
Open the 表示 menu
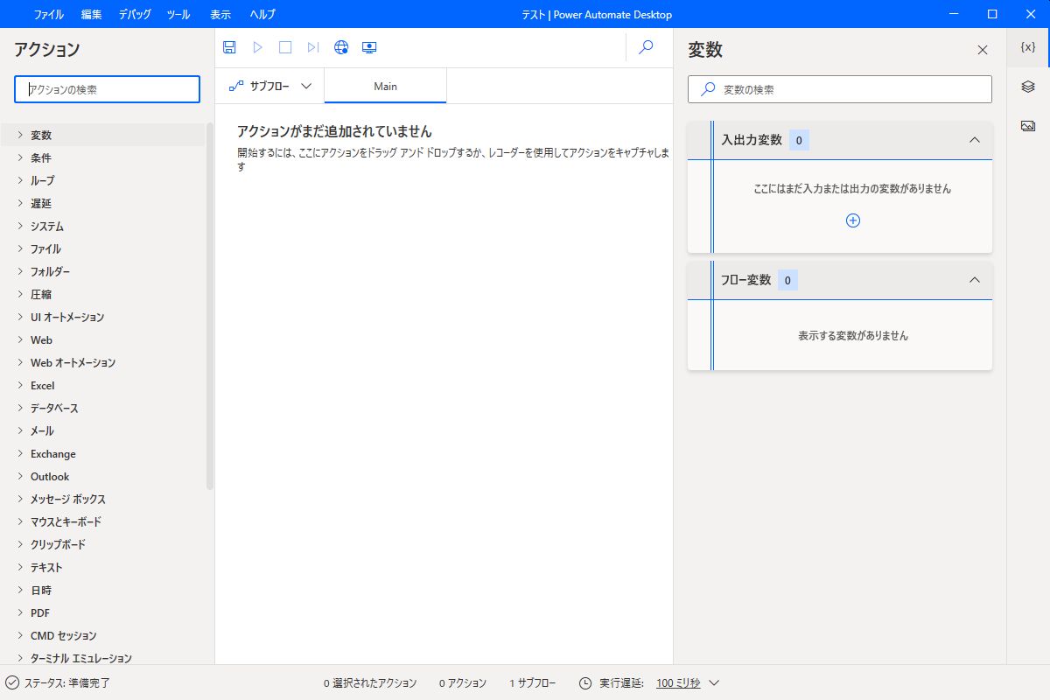tap(220, 14)
